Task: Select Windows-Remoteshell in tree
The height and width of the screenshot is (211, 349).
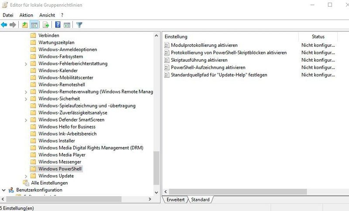Action: pyautogui.click(x=62, y=84)
